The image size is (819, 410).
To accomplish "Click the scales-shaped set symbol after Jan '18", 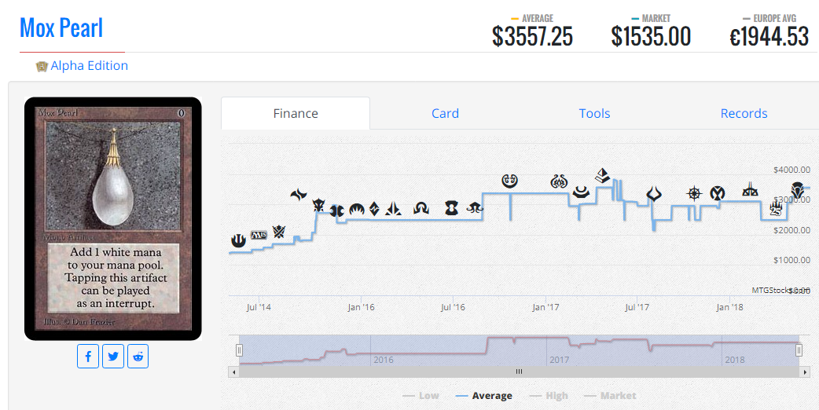I will click(750, 189).
